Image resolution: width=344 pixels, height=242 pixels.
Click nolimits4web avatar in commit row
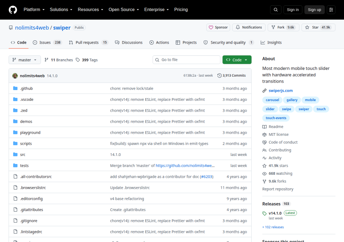(x=15, y=76)
